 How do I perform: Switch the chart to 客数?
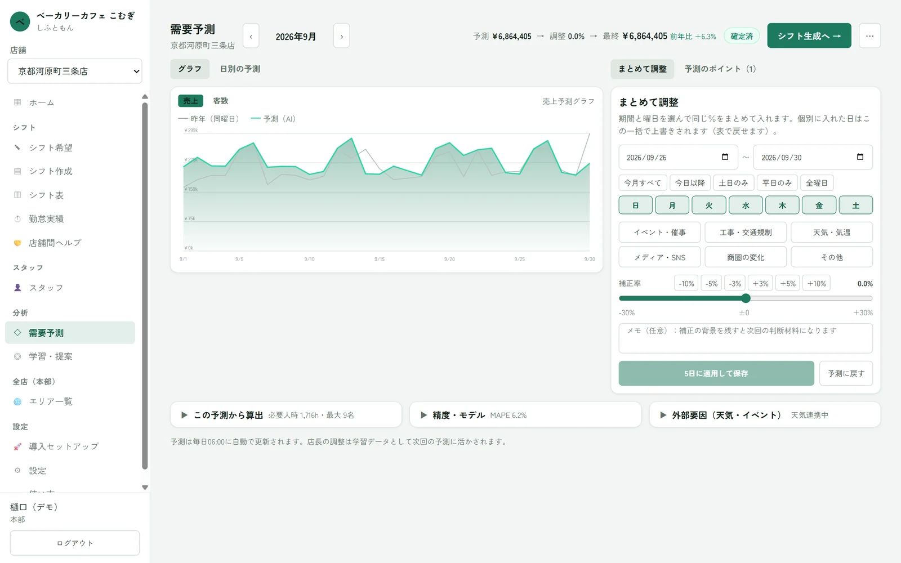221,101
